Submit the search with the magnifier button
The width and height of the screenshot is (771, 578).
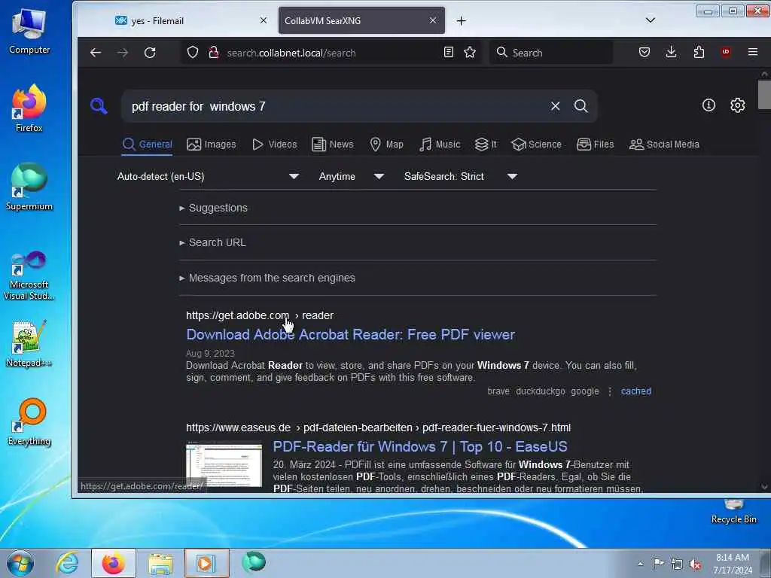click(581, 105)
